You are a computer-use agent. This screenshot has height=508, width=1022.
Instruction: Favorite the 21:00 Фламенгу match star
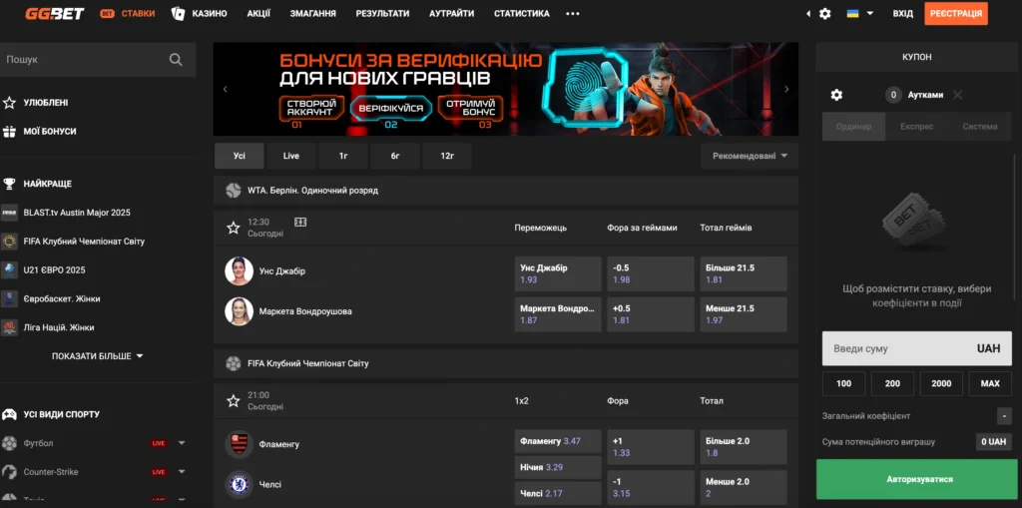[234, 401]
